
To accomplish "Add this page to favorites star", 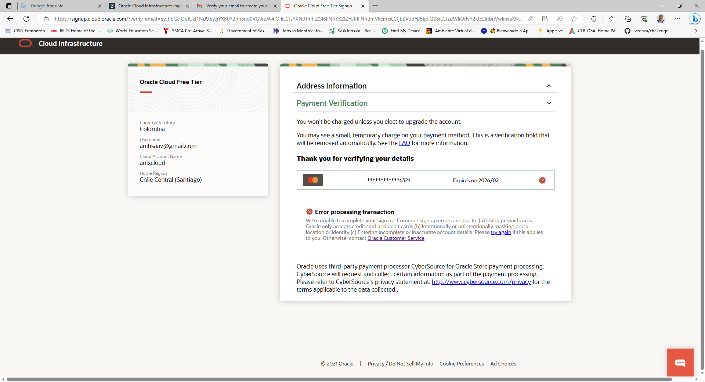I will 574,19.
